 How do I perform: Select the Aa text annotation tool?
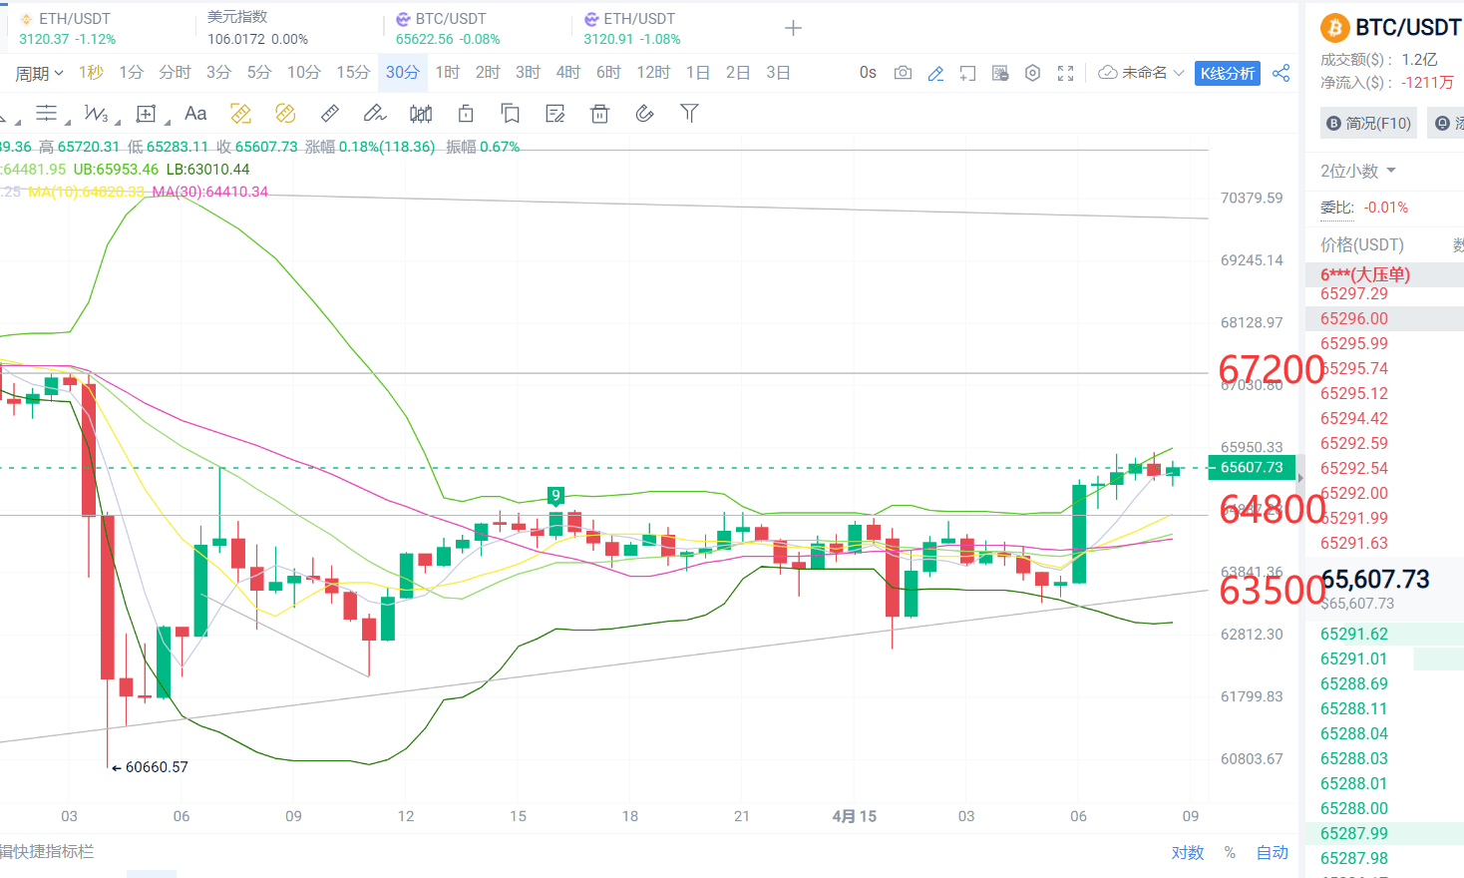[194, 113]
